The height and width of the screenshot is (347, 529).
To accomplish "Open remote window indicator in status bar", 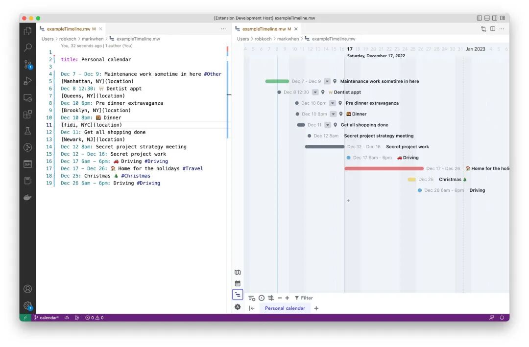I will (x=25, y=318).
